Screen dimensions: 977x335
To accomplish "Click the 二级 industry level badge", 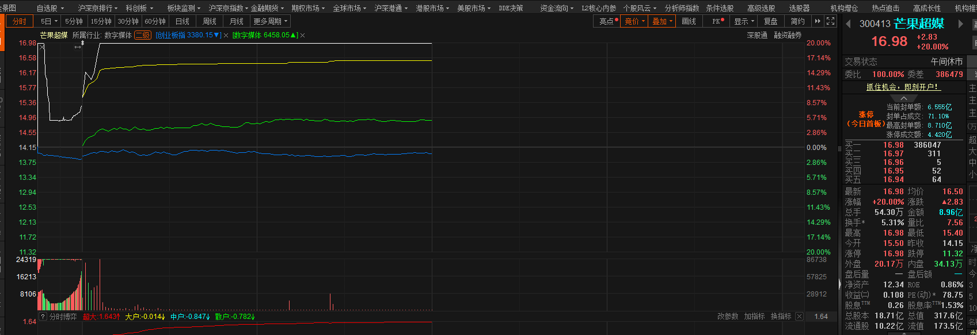I will click(x=143, y=35).
